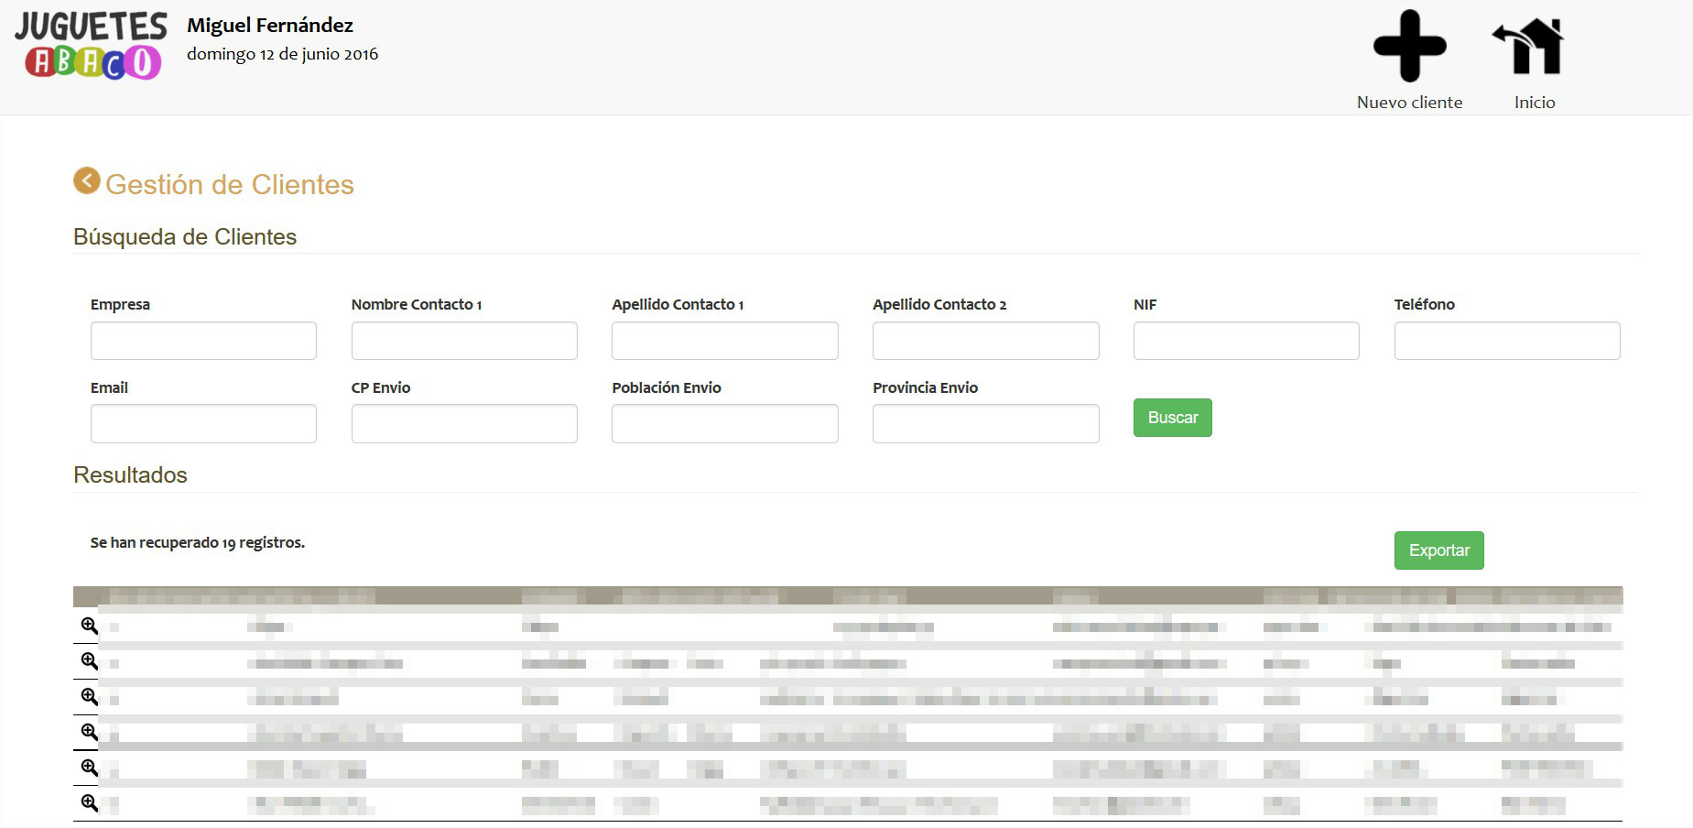The height and width of the screenshot is (828, 1693).
Task: Click the Apellido Contacto 2 input
Action: 985,341
